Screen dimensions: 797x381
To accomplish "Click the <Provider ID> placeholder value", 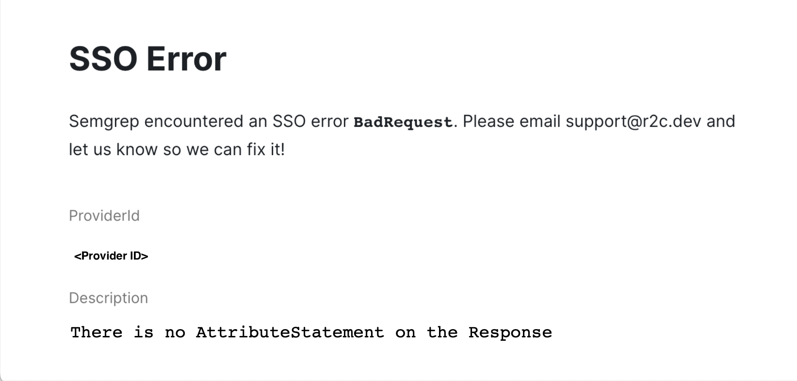I will (x=111, y=256).
